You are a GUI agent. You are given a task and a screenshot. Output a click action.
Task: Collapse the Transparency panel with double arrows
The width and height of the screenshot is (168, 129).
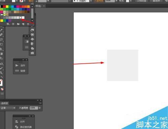(x=38, y=100)
